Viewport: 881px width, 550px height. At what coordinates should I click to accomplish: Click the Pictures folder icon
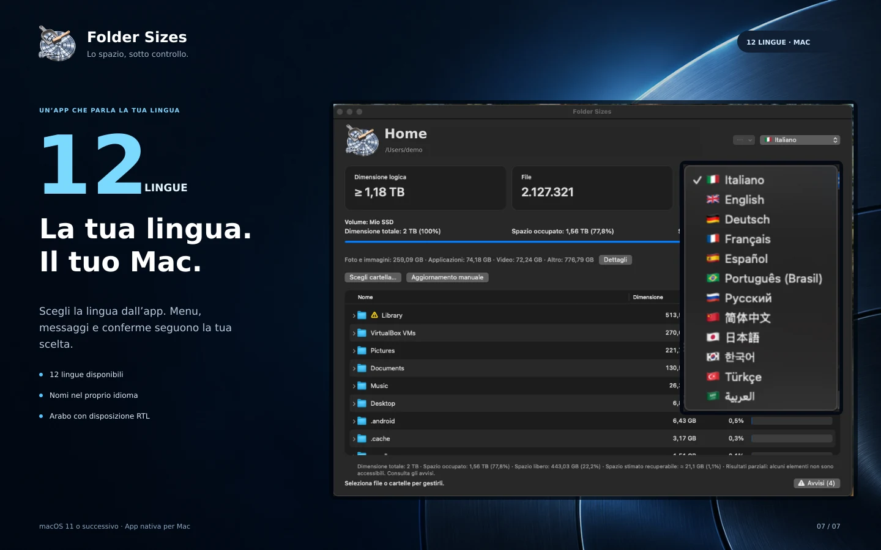362,351
